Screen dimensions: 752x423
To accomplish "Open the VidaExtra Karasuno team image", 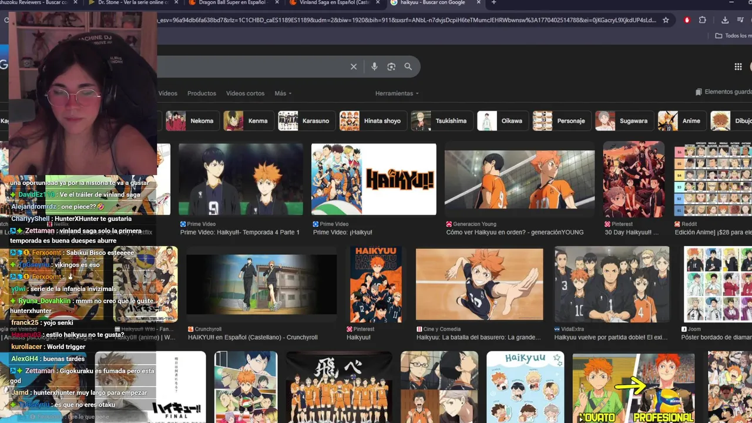I will pyautogui.click(x=612, y=284).
